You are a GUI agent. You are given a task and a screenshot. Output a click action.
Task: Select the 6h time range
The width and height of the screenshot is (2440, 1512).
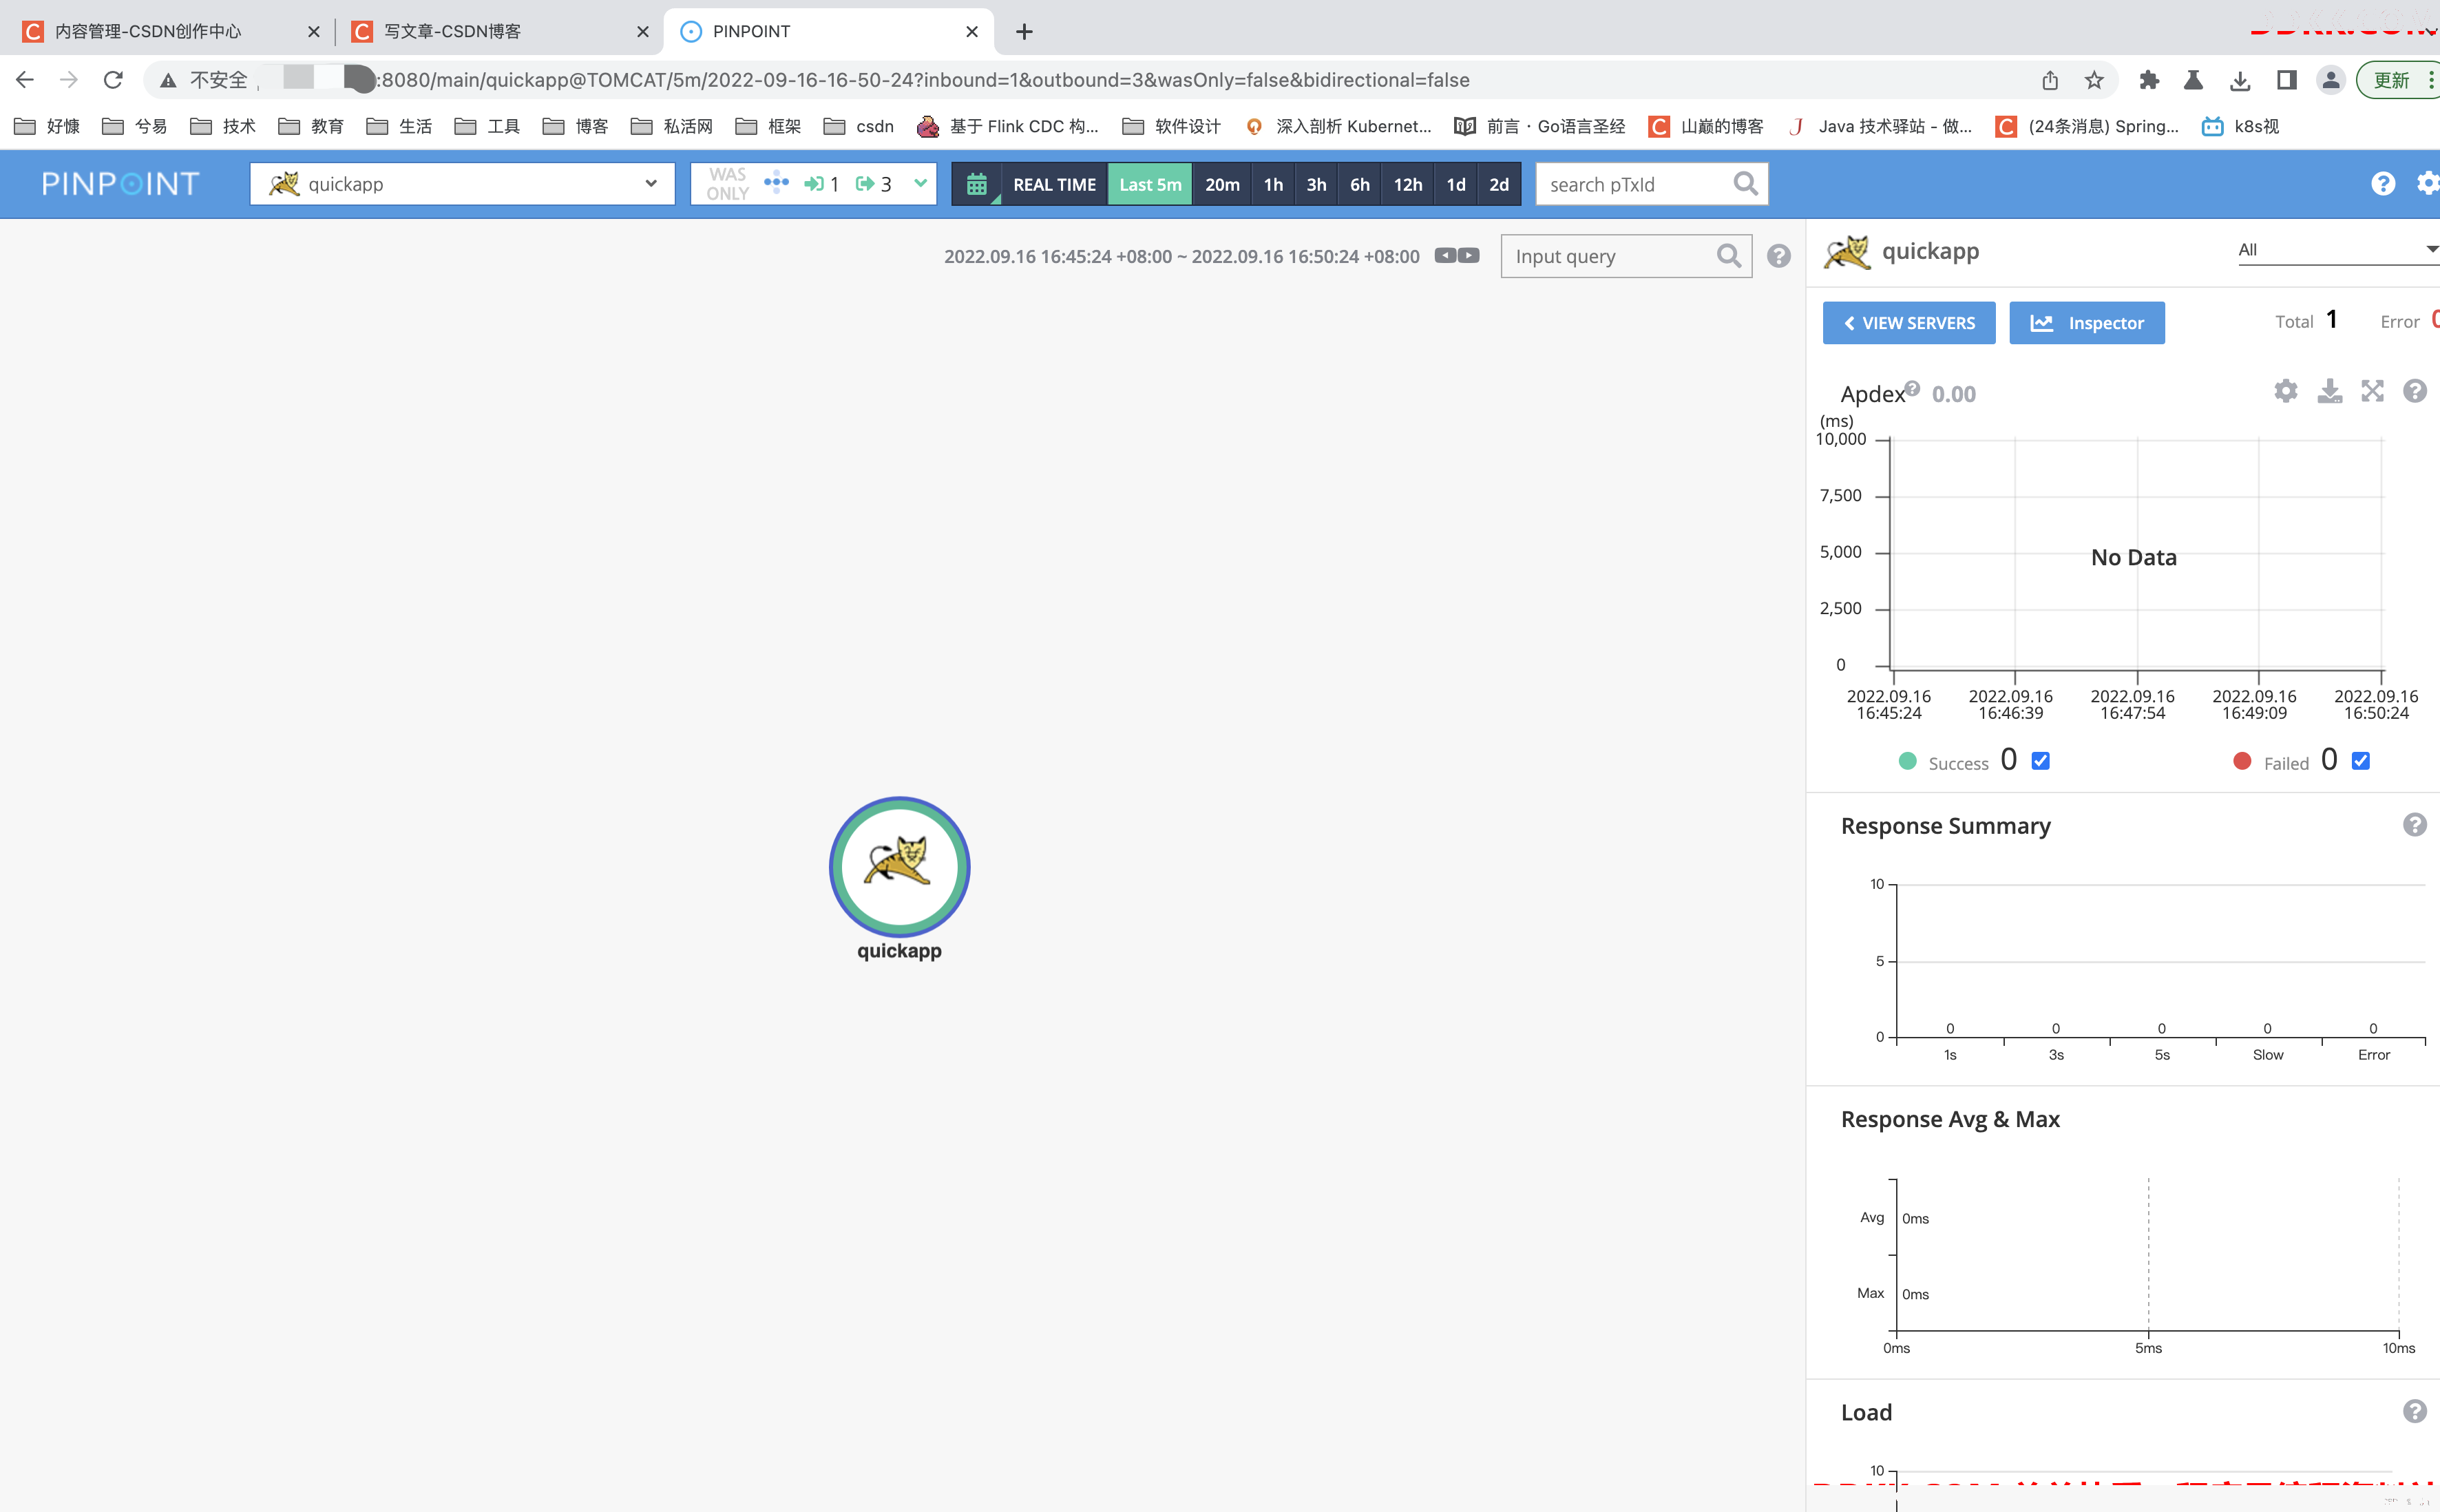point(1359,185)
